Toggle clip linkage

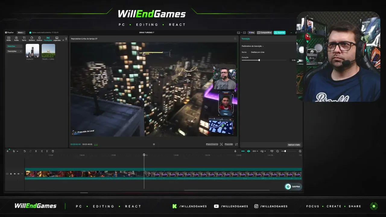pos(254,151)
